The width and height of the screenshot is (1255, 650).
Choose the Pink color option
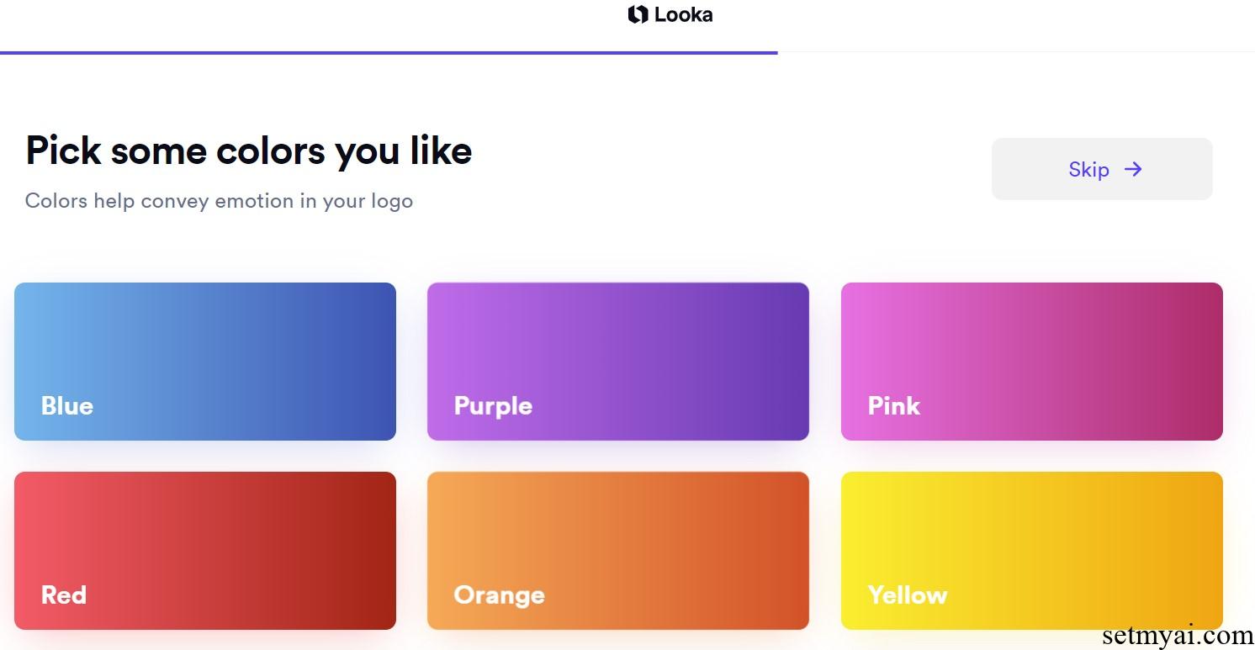[1031, 362]
